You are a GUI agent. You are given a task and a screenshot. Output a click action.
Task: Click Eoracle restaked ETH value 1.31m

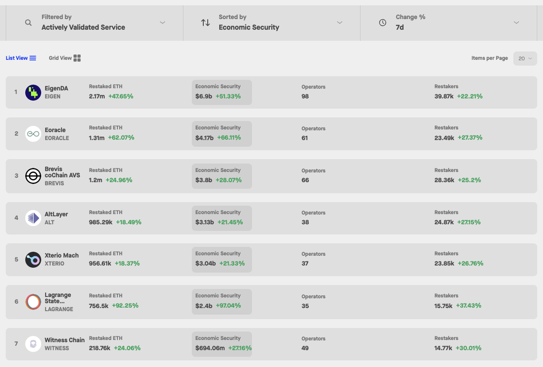click(x=97, y=138)
